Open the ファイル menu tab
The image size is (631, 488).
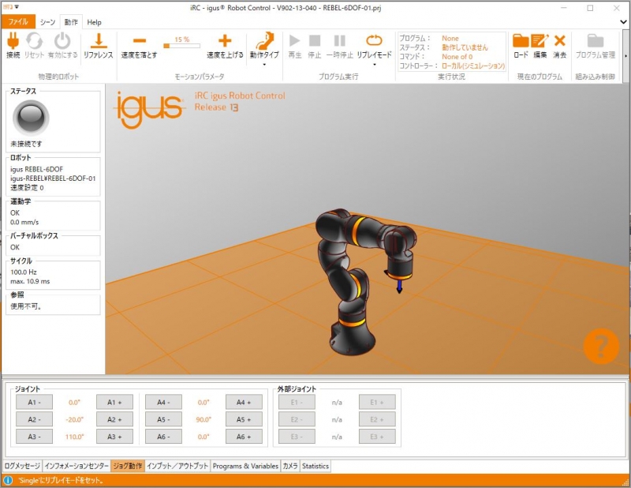click(x=18, y=22)
